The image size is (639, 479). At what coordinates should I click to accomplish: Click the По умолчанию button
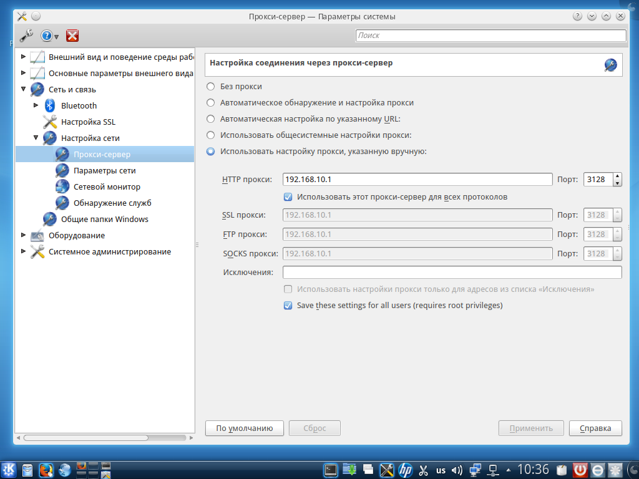245,428
